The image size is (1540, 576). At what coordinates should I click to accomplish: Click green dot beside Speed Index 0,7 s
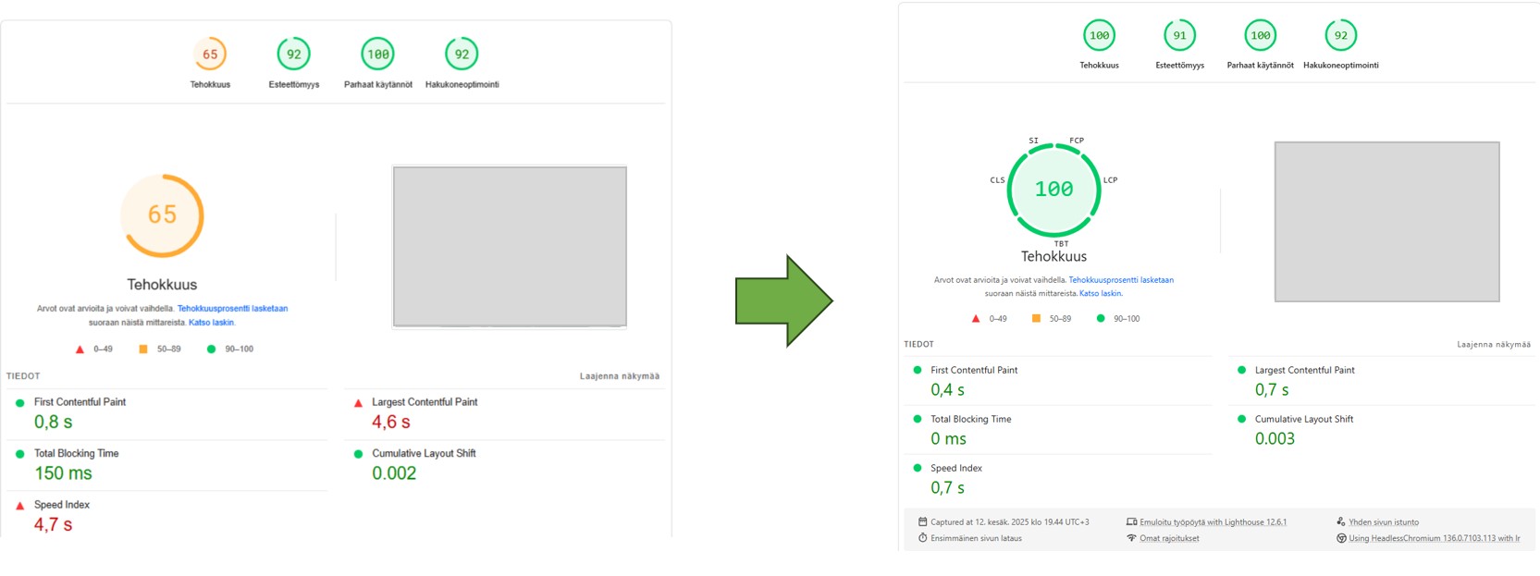[918, 468]
